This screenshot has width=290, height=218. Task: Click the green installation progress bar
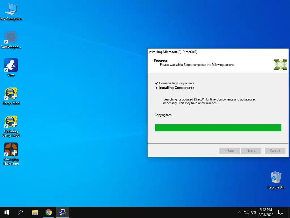218,128
